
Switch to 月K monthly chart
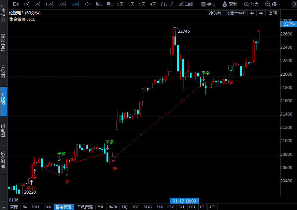click(110, 4)
